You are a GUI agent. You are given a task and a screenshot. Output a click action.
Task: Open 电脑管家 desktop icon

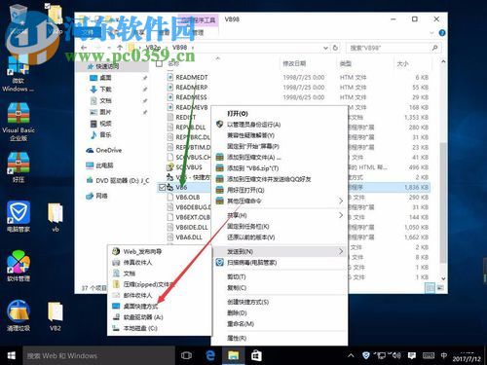[19, 216]
